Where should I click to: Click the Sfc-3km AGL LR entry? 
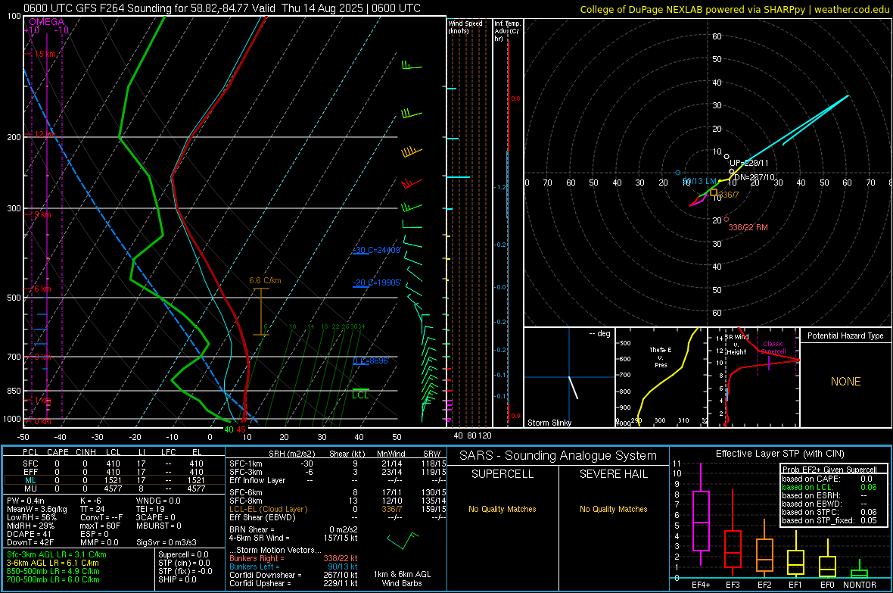click(57, 554)
